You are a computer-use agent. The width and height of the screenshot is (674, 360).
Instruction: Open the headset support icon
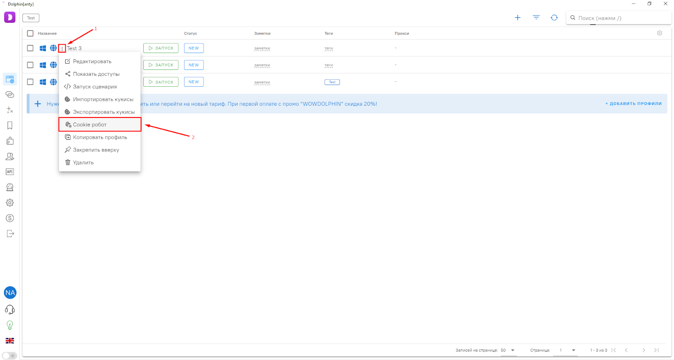coord(10,310)
